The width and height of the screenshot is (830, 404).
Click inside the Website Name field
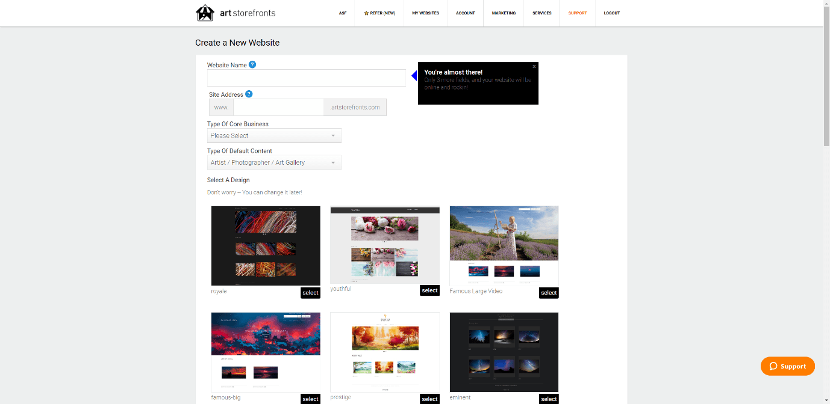click(306, 78)
